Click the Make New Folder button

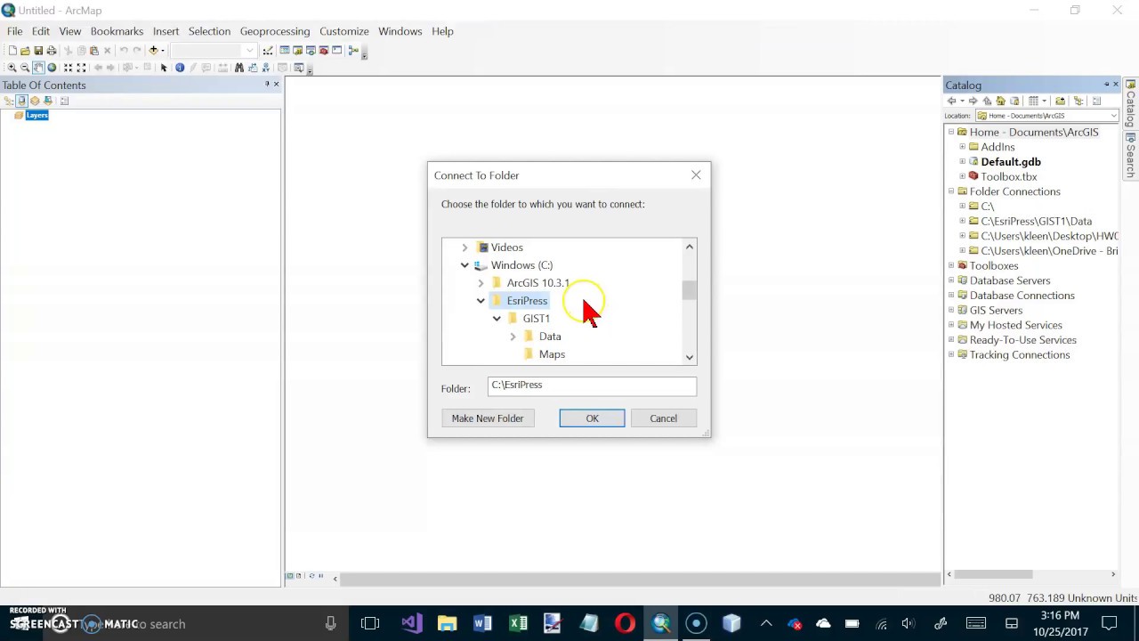(488, 418)
